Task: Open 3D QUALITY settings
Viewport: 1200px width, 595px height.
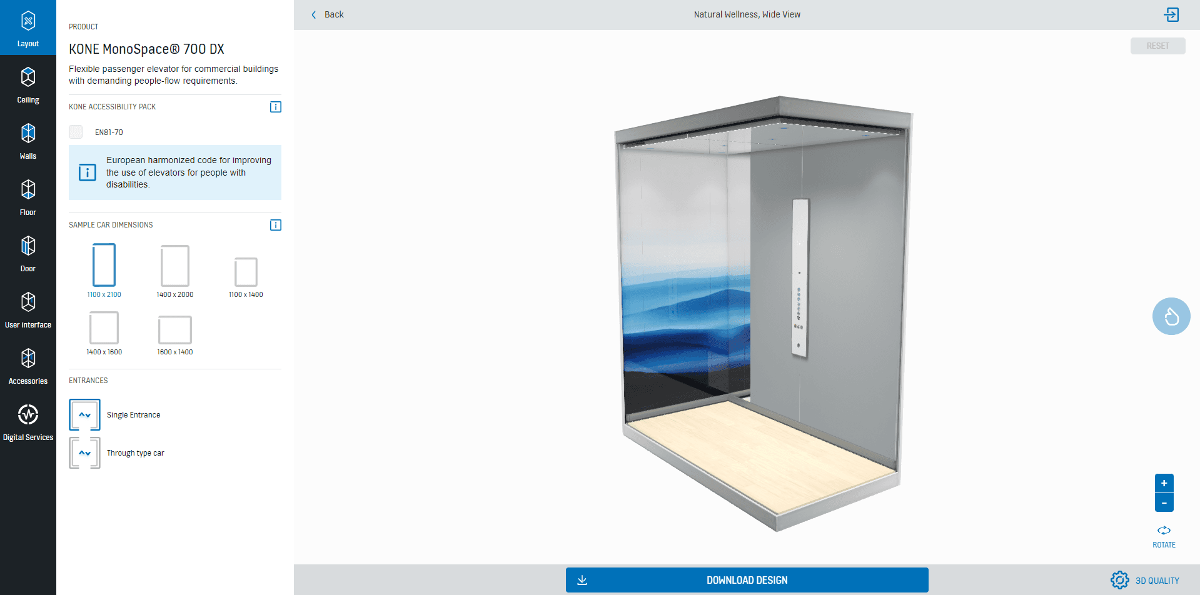Action: [1145, 580]
